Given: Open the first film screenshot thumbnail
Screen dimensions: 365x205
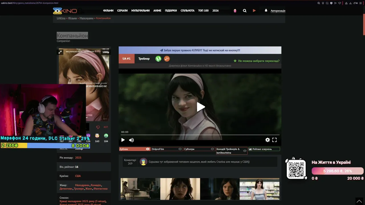Looking at the screenshot, I should point(140,189).
